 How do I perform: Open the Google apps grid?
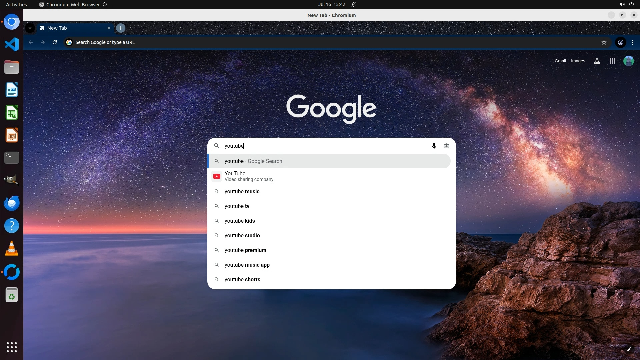(x=612, y=61)
